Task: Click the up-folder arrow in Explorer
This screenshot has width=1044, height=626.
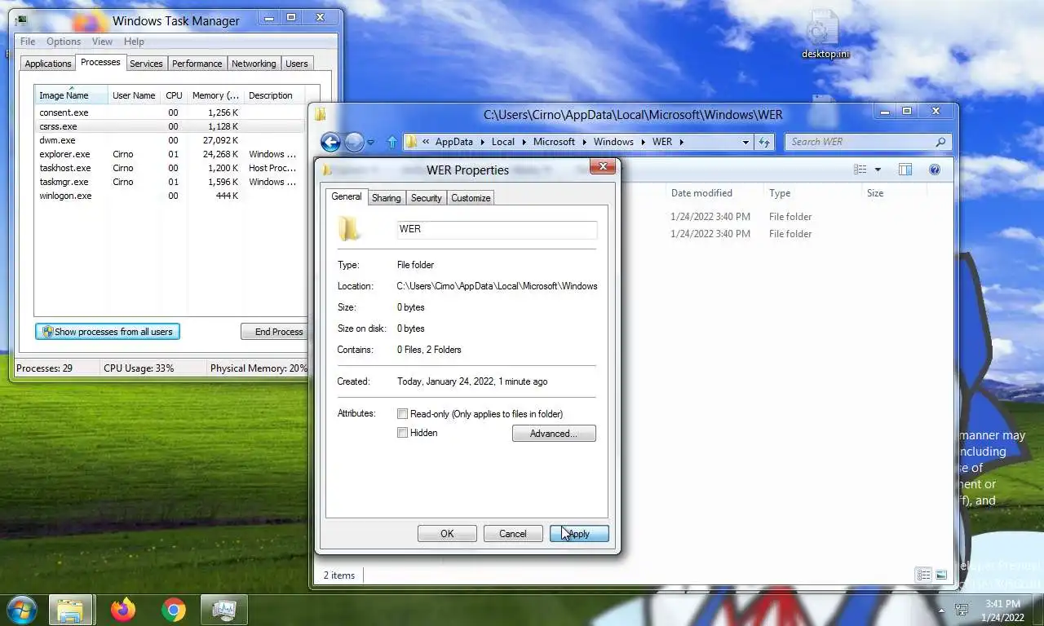Action: point(391,142)
